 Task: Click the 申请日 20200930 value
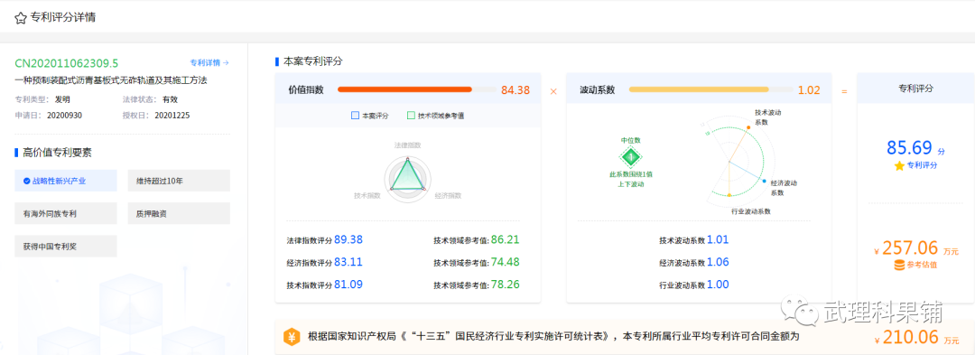[x=65, y=116]
